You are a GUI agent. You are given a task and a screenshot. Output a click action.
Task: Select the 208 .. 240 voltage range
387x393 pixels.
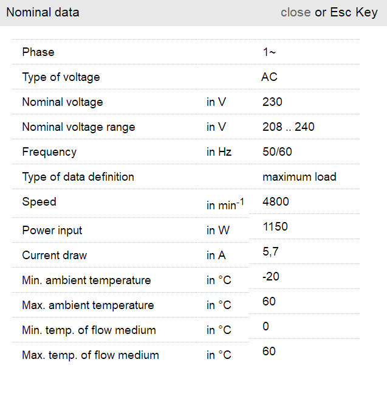point(288,127)
